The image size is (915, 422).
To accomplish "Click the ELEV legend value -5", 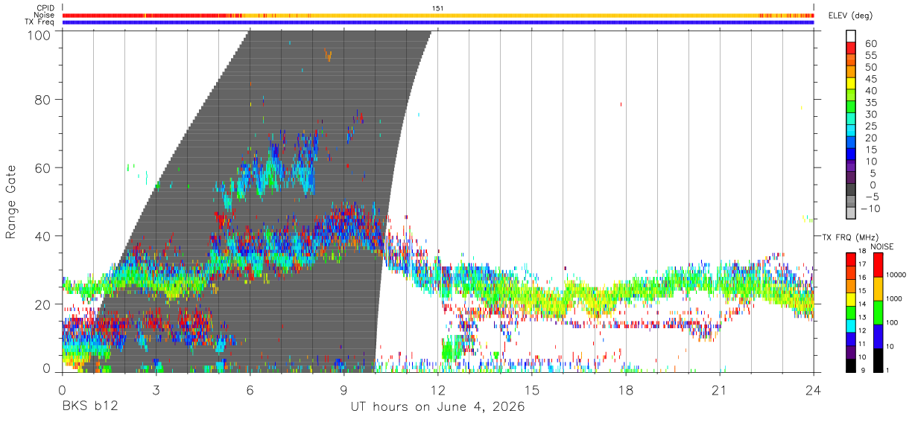I will point(871,196).
